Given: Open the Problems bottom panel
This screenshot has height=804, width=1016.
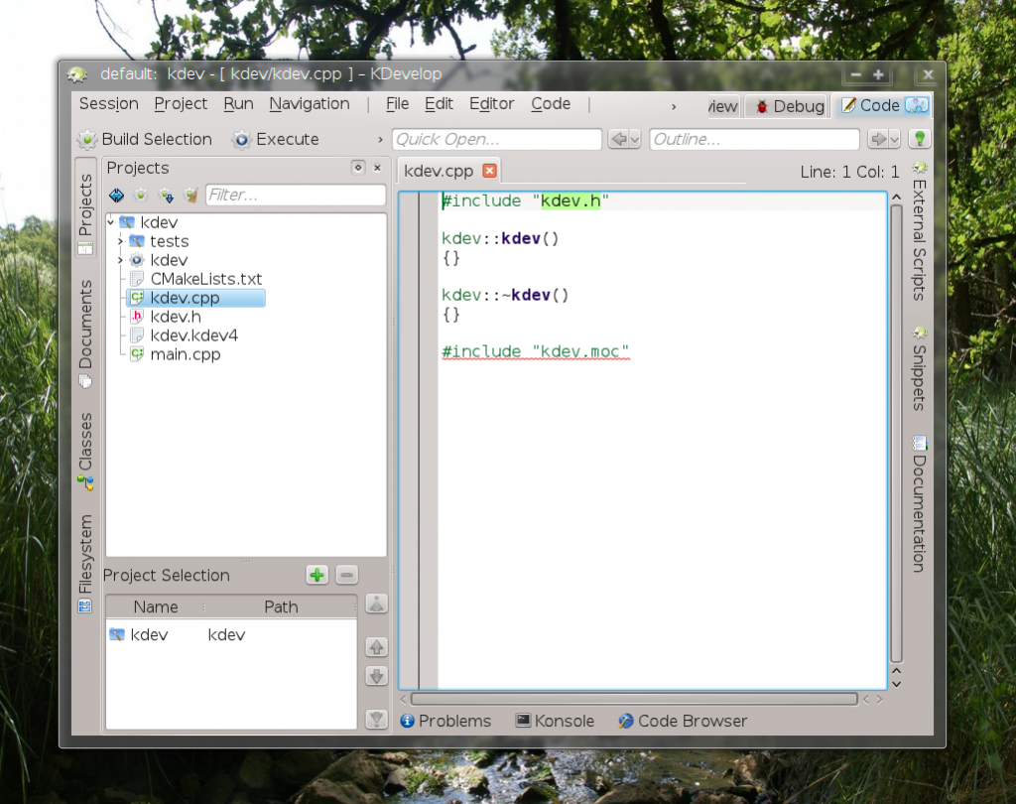Looking at the screenshot, I should [x=445, y=721].
